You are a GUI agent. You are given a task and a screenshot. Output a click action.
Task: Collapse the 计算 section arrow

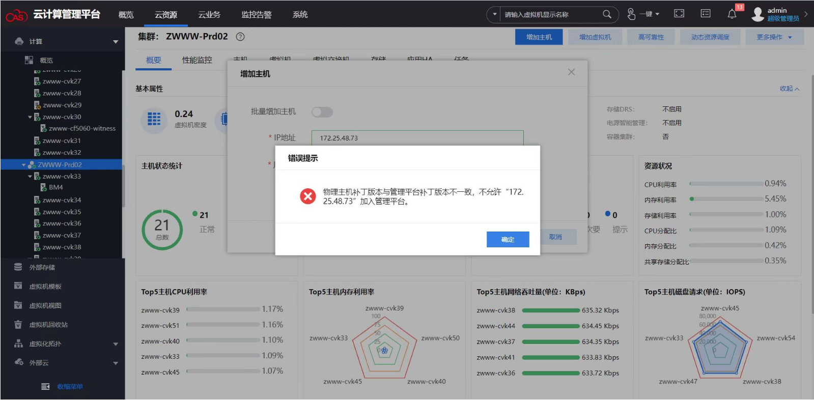click(x=116, y=42)
